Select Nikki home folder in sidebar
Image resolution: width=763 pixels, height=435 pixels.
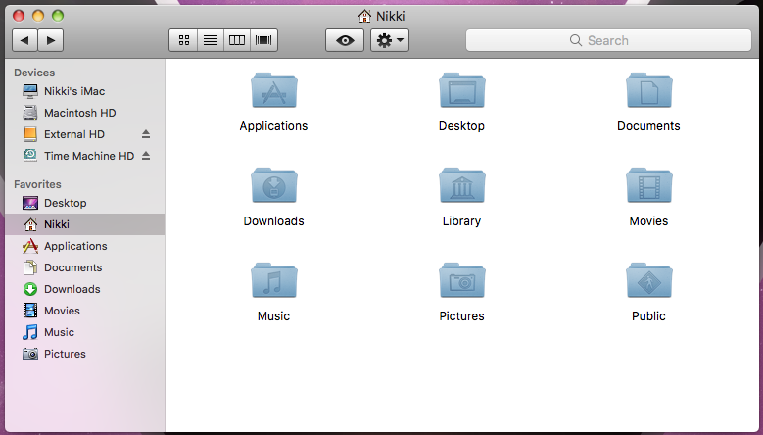tap(85, 224)
